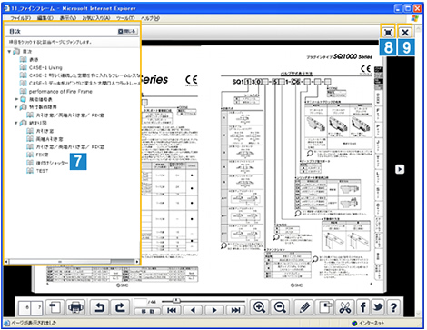Click the scissors clipping tool
The image size is (427, 330).
coord(344,307)
